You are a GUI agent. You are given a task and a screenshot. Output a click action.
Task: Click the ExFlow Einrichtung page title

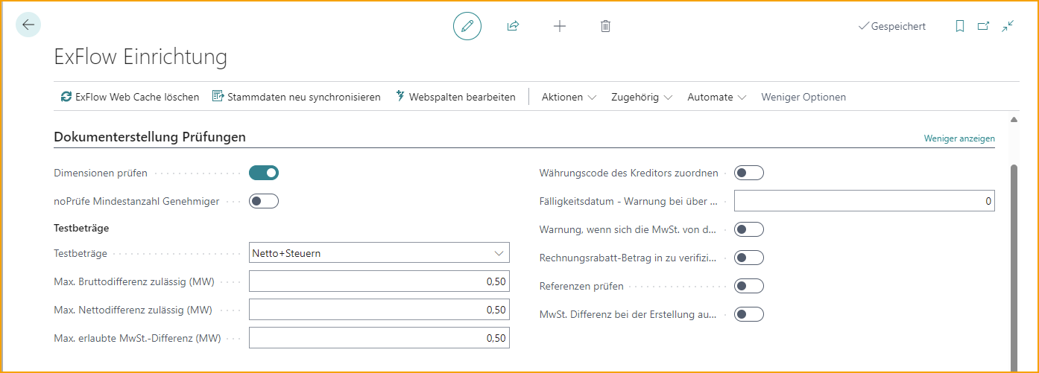pos(141,57)
